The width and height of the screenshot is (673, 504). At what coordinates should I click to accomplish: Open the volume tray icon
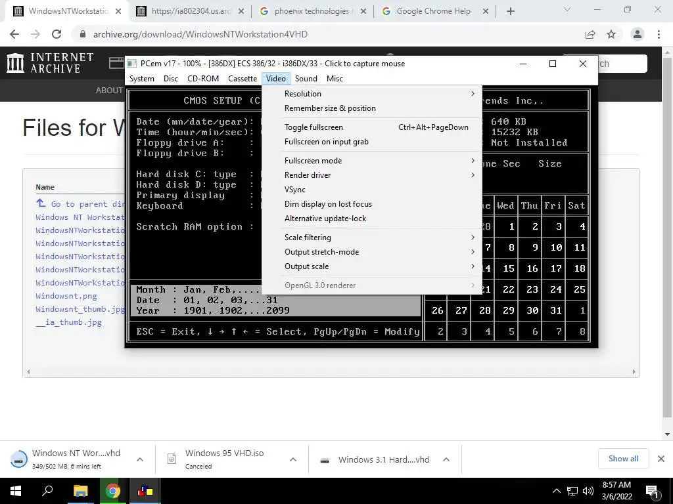click(588, 491)
